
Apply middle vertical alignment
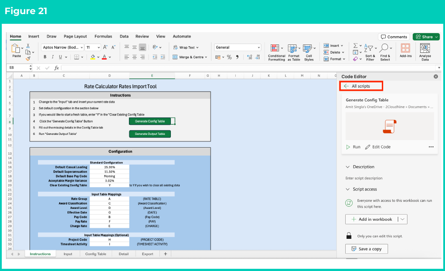pyautogui.click(x=135, y=47)
